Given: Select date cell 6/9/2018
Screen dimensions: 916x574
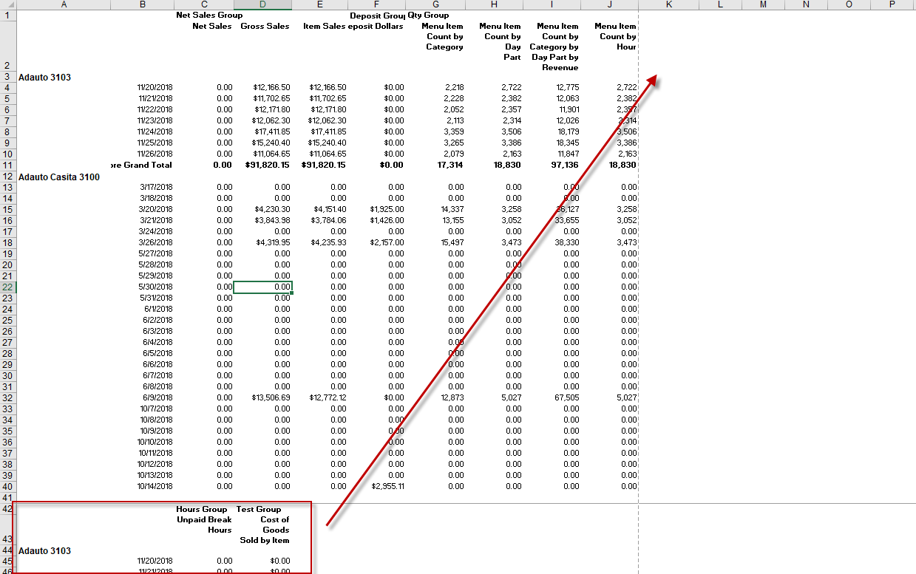Looking at the screenshot, I should click(x=158, y=397).
